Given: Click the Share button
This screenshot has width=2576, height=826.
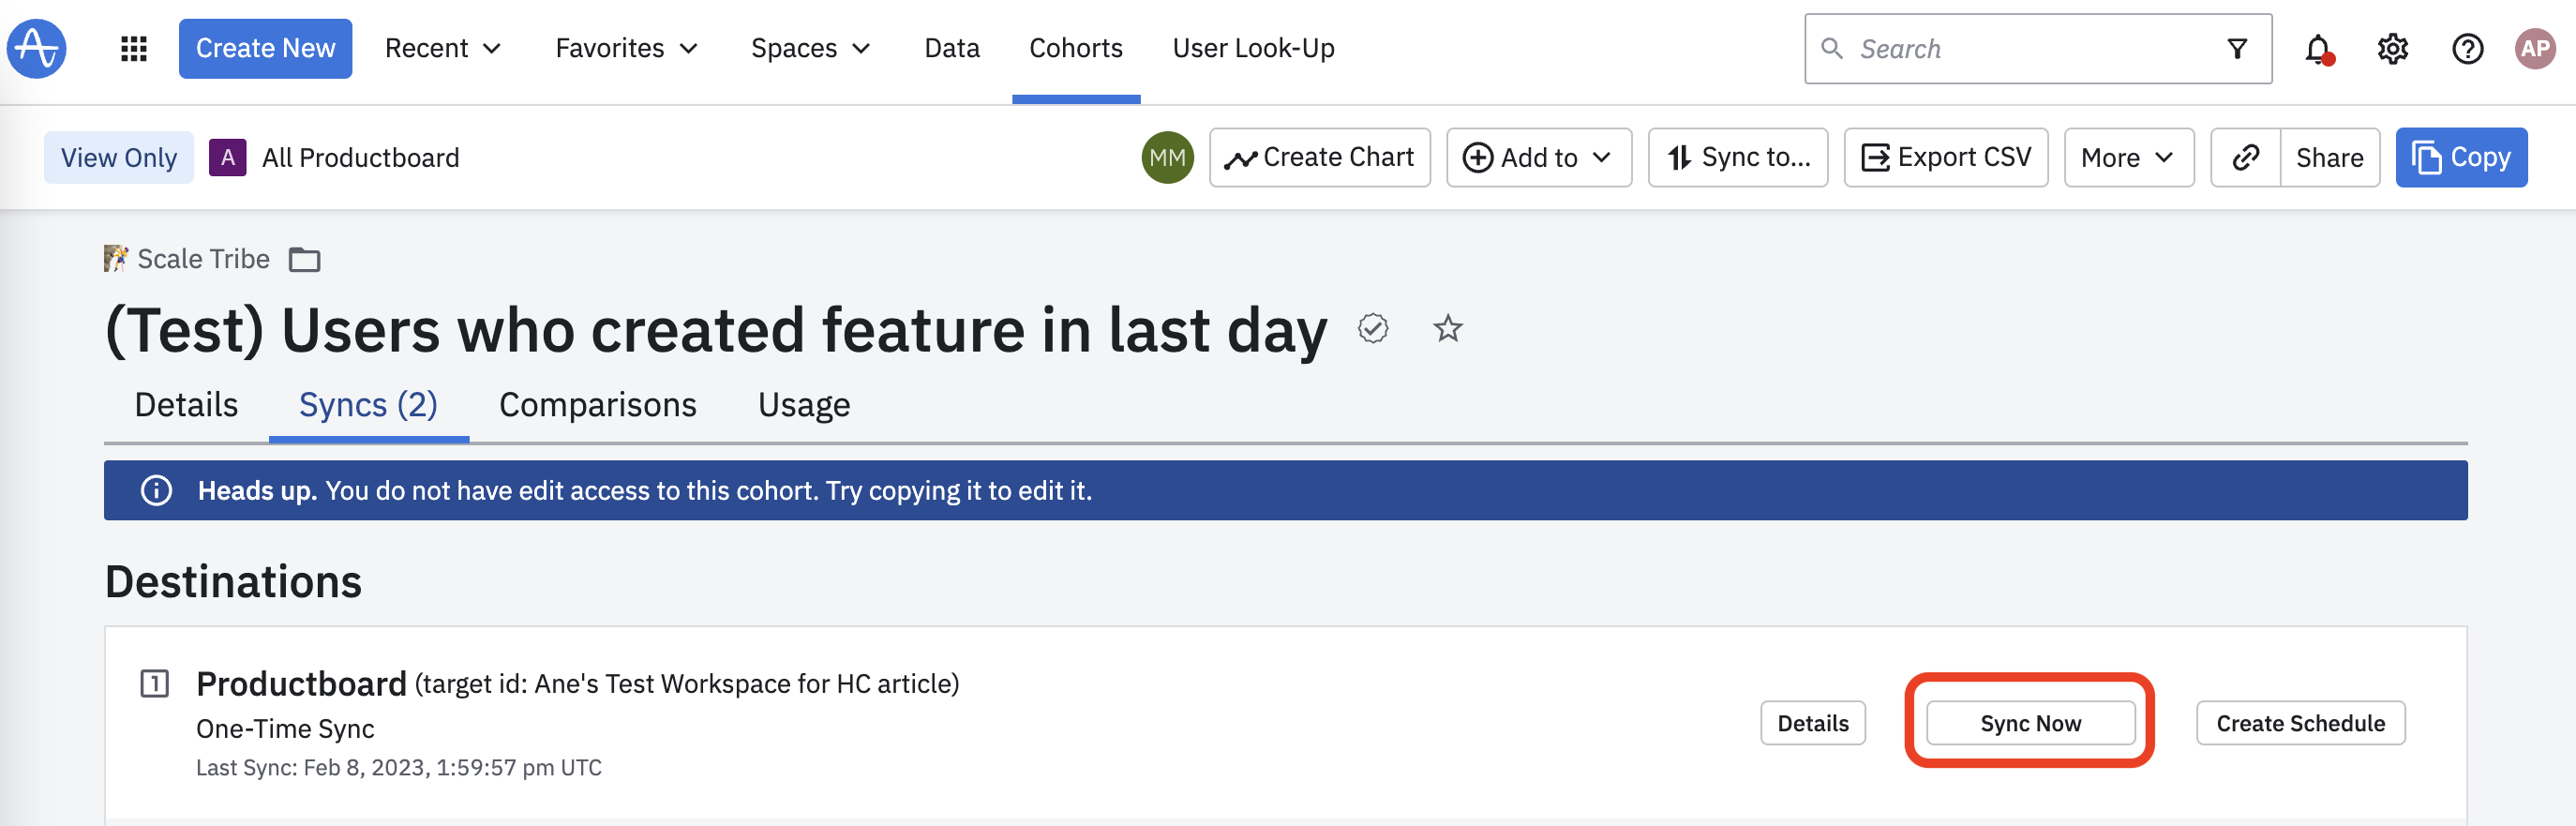Looking at the screenshot, I should (2329, 157).
